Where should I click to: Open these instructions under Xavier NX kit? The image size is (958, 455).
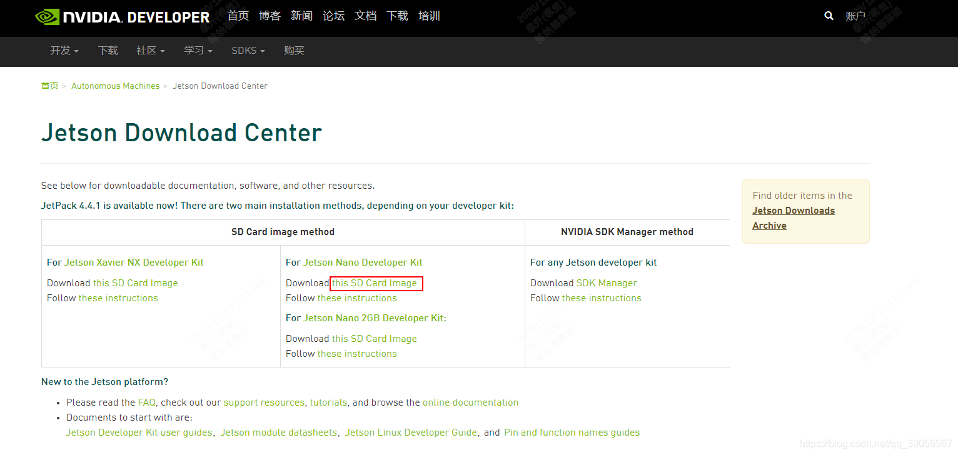click(118, 298)
